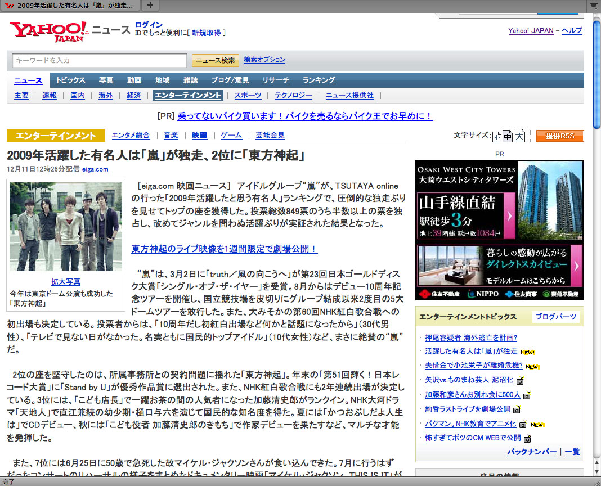Open 夫借金で小池栄子が離婚危機? topic
The width and height of the screenshot is (601, 486).
click(x=474, y=366)
